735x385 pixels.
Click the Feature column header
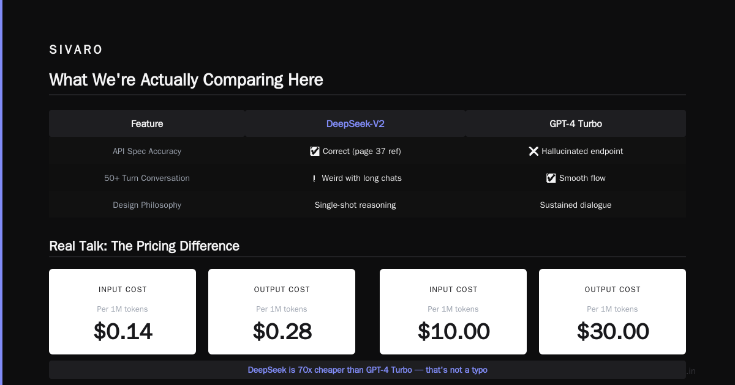147,123
